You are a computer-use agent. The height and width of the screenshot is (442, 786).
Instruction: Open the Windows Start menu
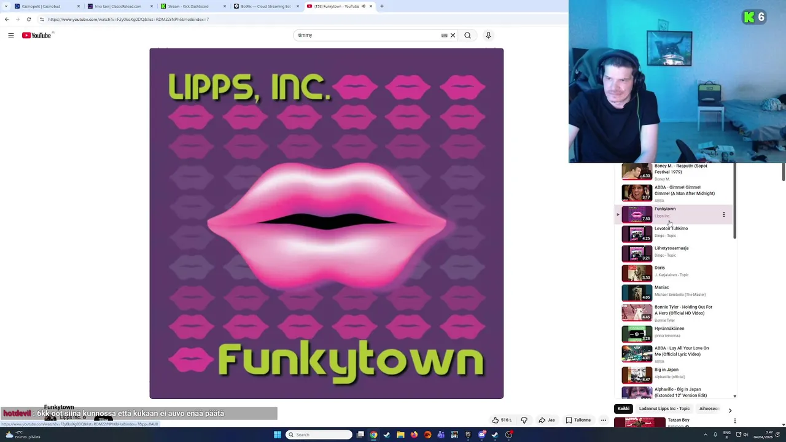[x=277, y=435]
